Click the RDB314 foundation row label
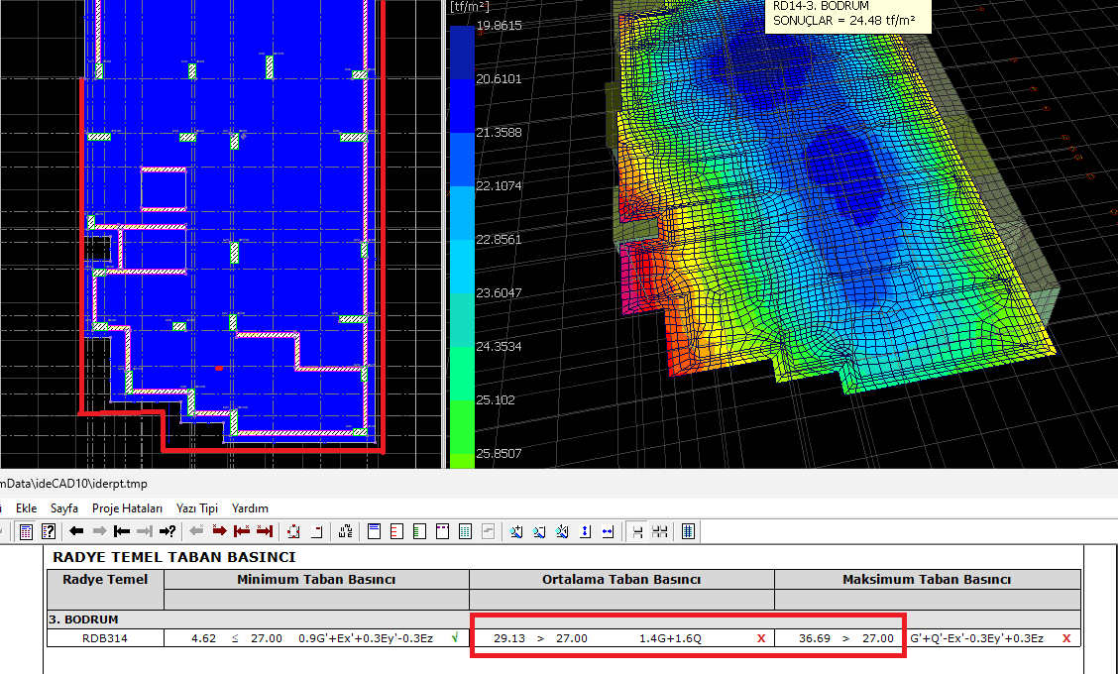1118x674 pixels. tap(104, 638)
